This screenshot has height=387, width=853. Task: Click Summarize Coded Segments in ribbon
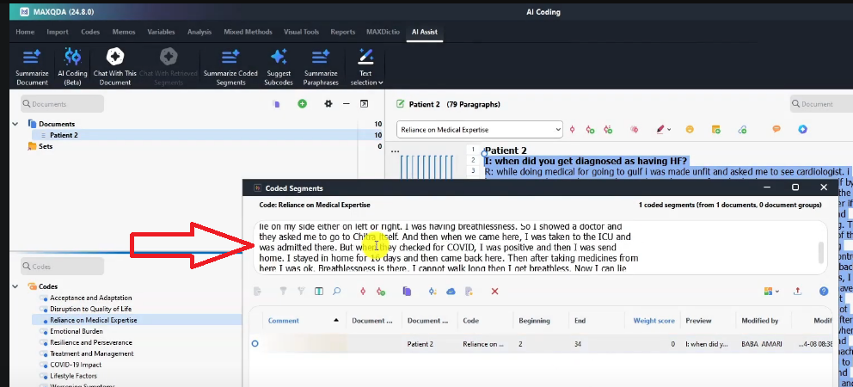(230, 57)
